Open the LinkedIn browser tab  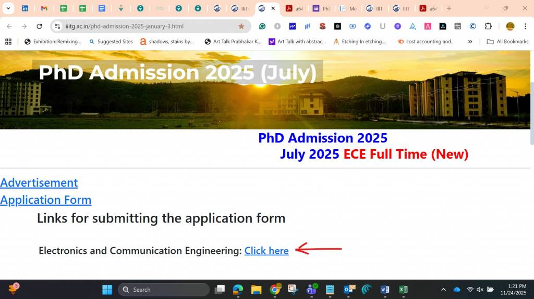pos(25,8)
